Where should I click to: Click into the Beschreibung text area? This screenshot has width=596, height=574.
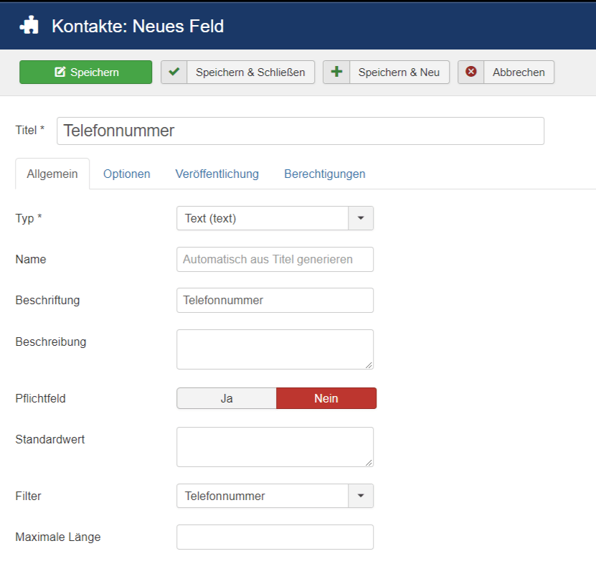(x=275, y=349)
